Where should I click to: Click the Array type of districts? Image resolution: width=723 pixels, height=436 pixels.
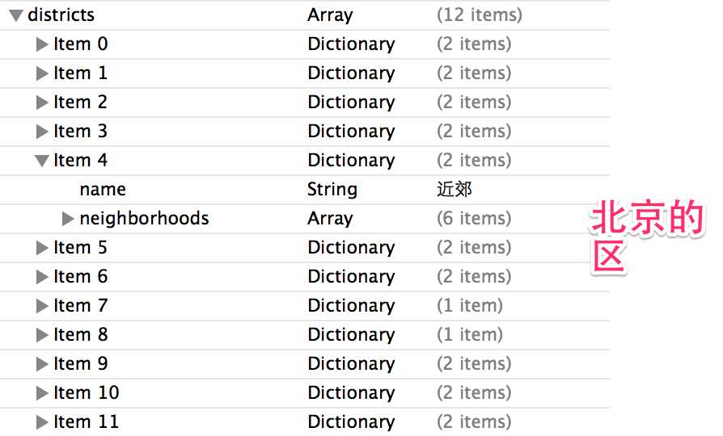330,15
